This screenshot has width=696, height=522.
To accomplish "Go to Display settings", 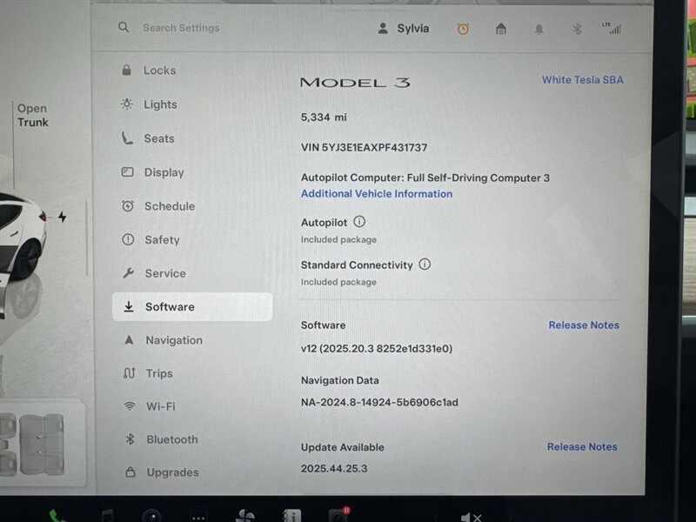I will point(164,172).
